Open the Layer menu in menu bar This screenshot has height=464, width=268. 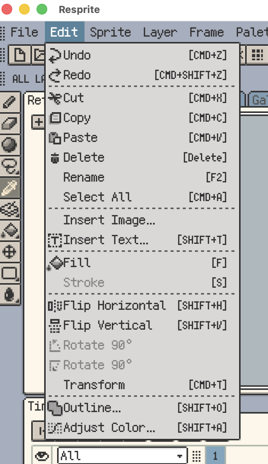click(160, 32)
